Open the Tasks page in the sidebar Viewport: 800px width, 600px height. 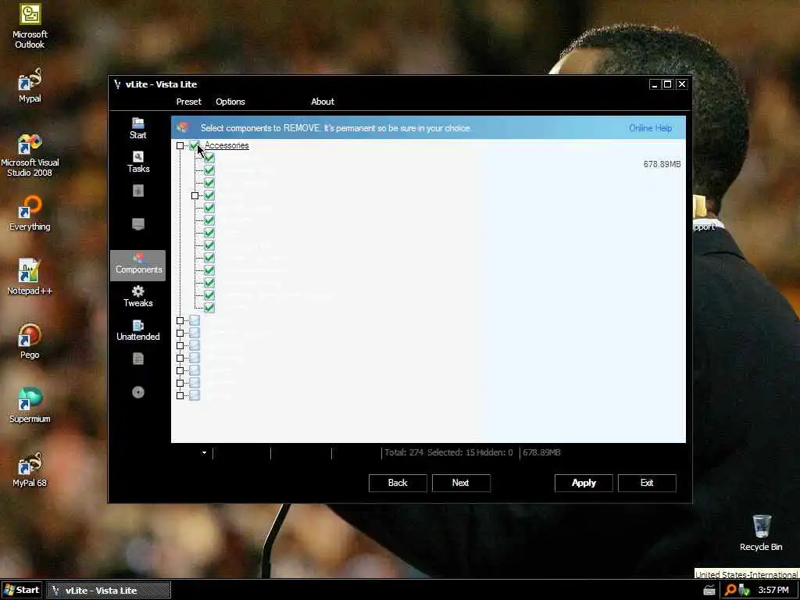click(x=137, y=162)
